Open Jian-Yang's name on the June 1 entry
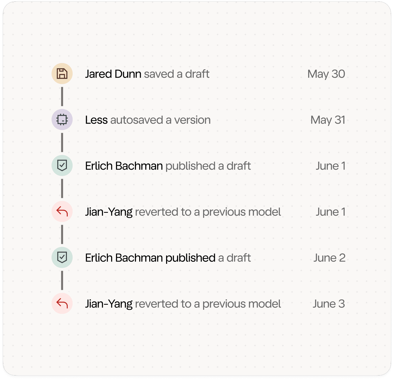The image size is (394, 380). click(x=109, y=212)
